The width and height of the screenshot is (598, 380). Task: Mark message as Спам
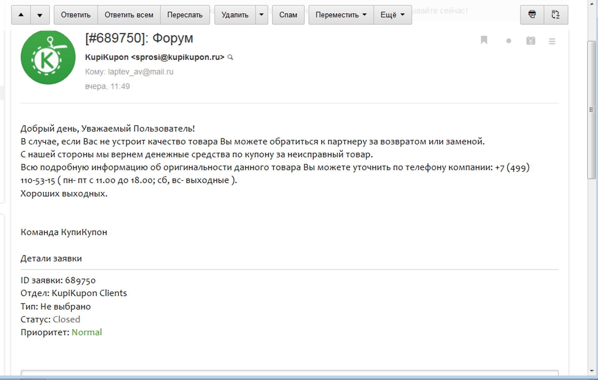pos(288,15)
